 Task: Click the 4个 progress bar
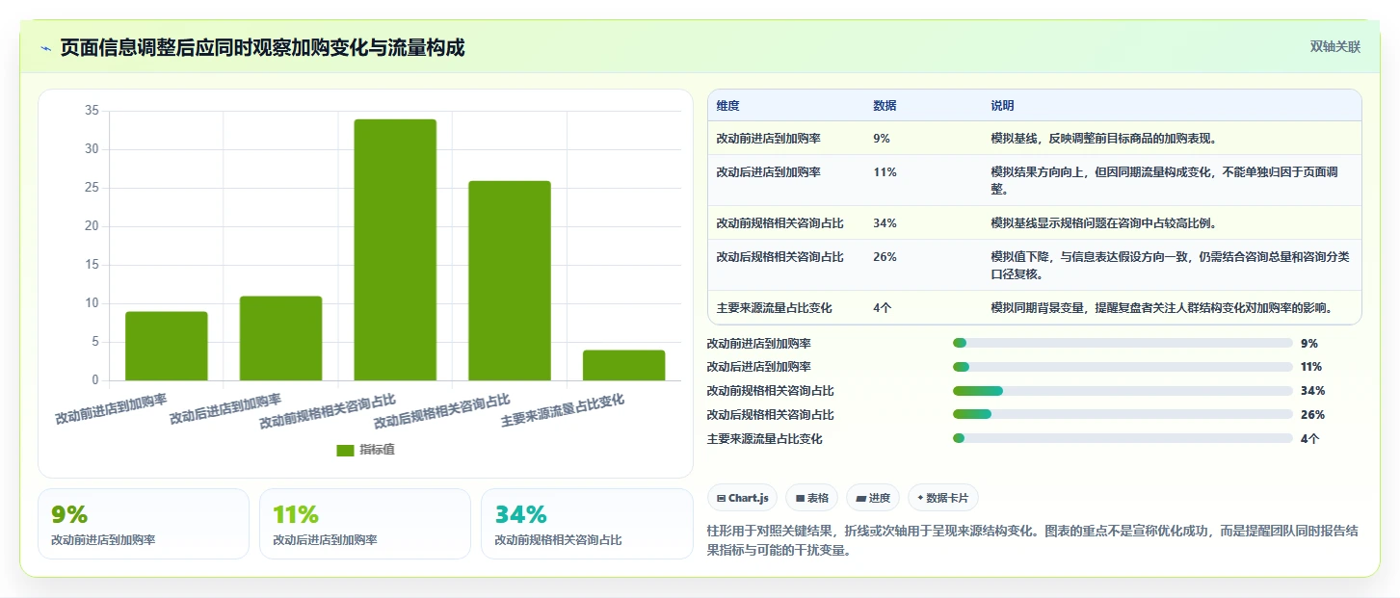coord(1123,438)
